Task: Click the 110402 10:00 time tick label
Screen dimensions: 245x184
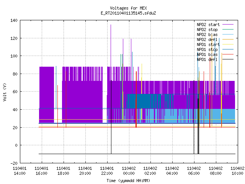Action: [x=237, y=171]
